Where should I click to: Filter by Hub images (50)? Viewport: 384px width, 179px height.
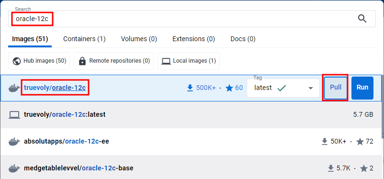pyautogui.click(x=39, y=61)
